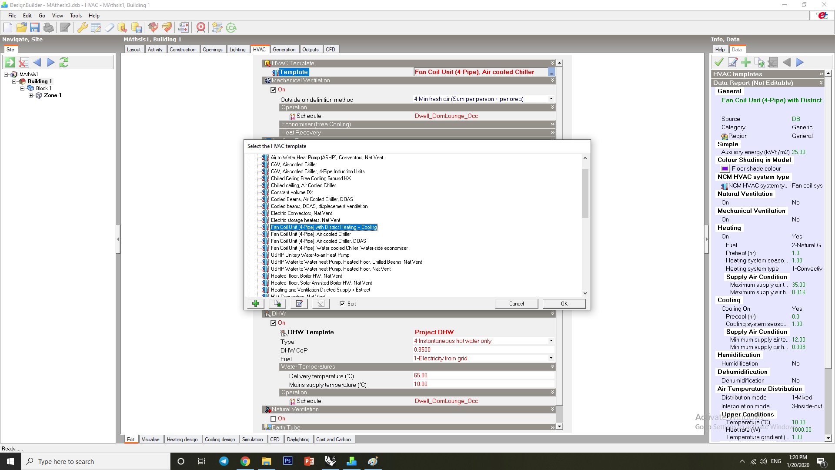Click the copy template icon in Info panel
The image size is (835, 470).
point(759,62)
